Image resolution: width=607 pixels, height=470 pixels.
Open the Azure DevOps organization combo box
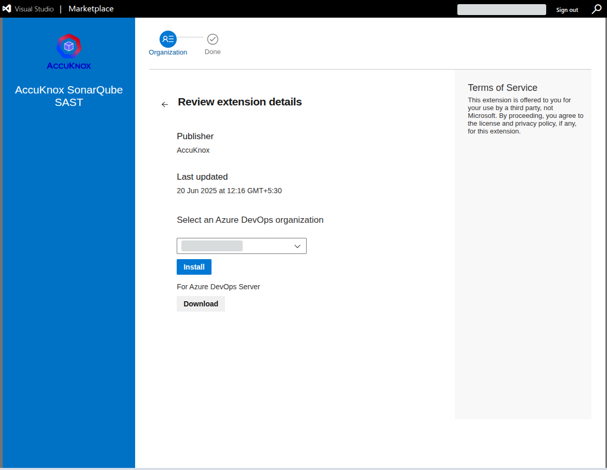[242, 246]
